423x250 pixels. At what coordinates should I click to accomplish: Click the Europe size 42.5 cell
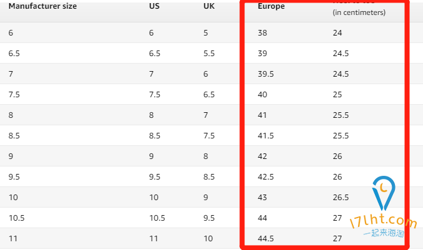(266, 177)
